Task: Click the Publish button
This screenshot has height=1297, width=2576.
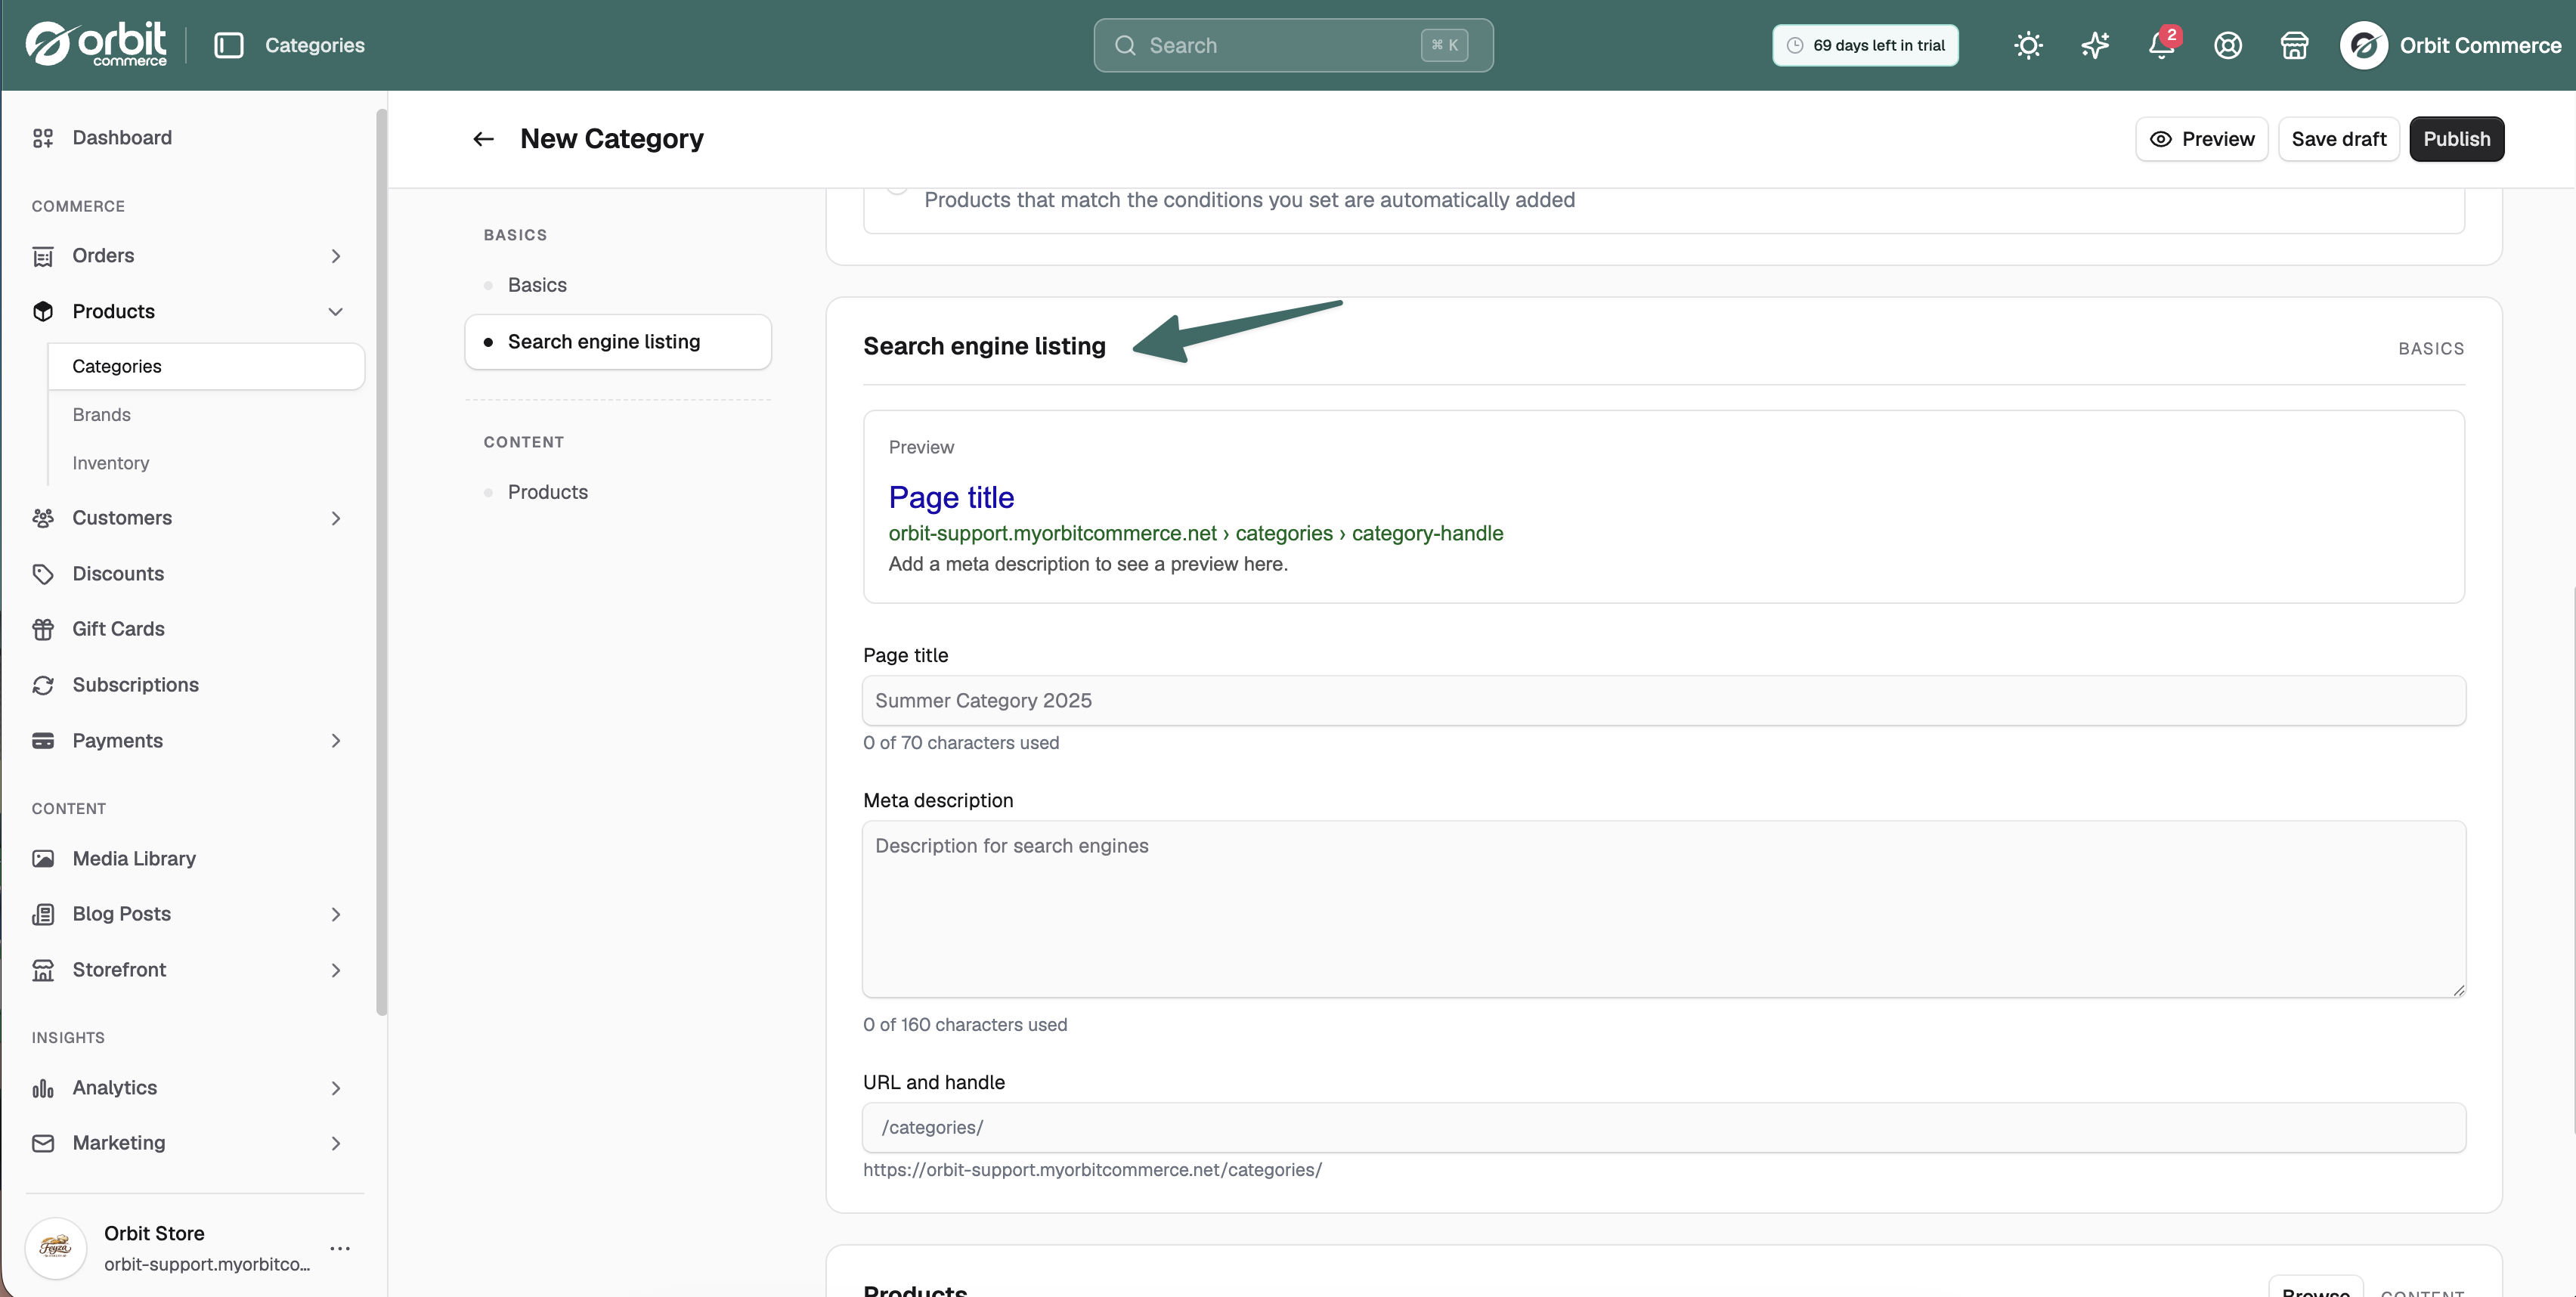Action: click(2456, 139)
